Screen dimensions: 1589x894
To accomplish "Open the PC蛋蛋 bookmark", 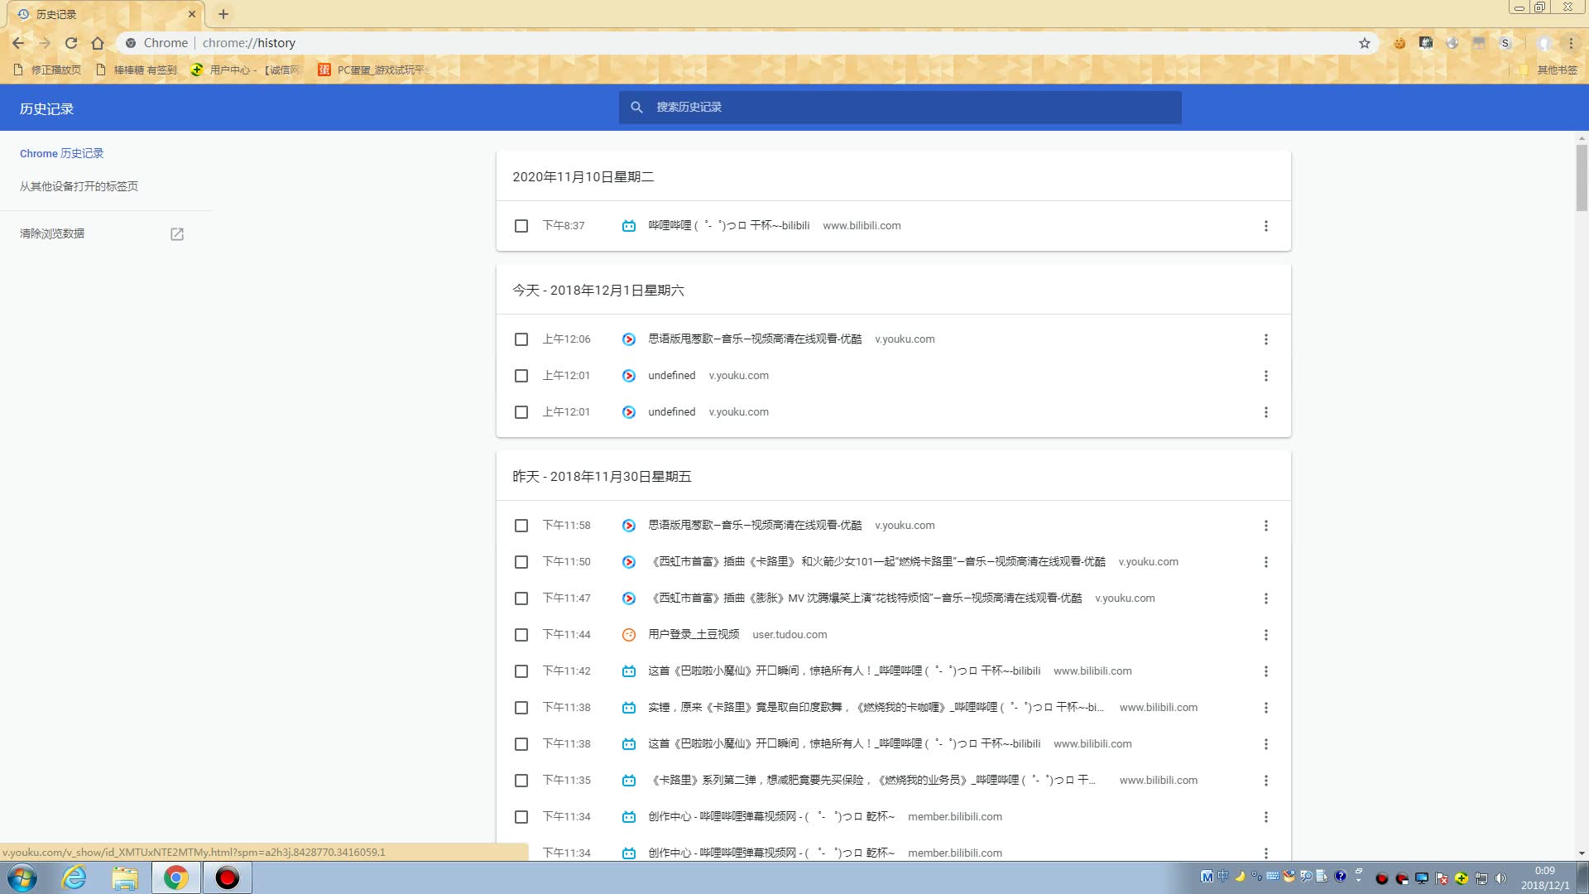I will tap(372, 70).
